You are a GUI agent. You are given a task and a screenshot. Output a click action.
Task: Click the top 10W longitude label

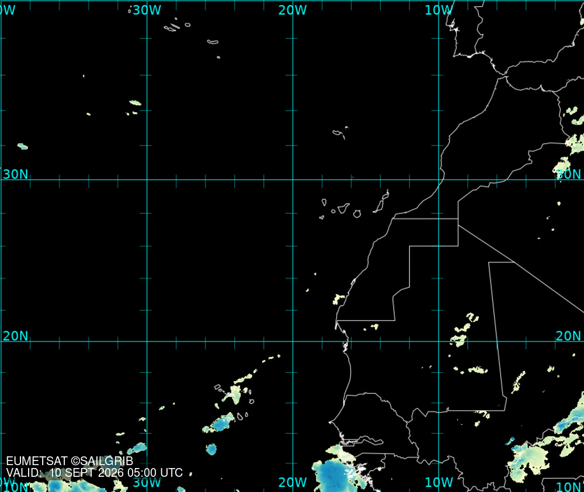pyautogui.click(x=439, y=10)
